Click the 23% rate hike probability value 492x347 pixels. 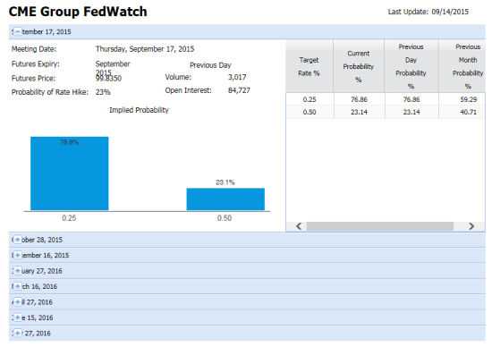(x=103, y=92)
